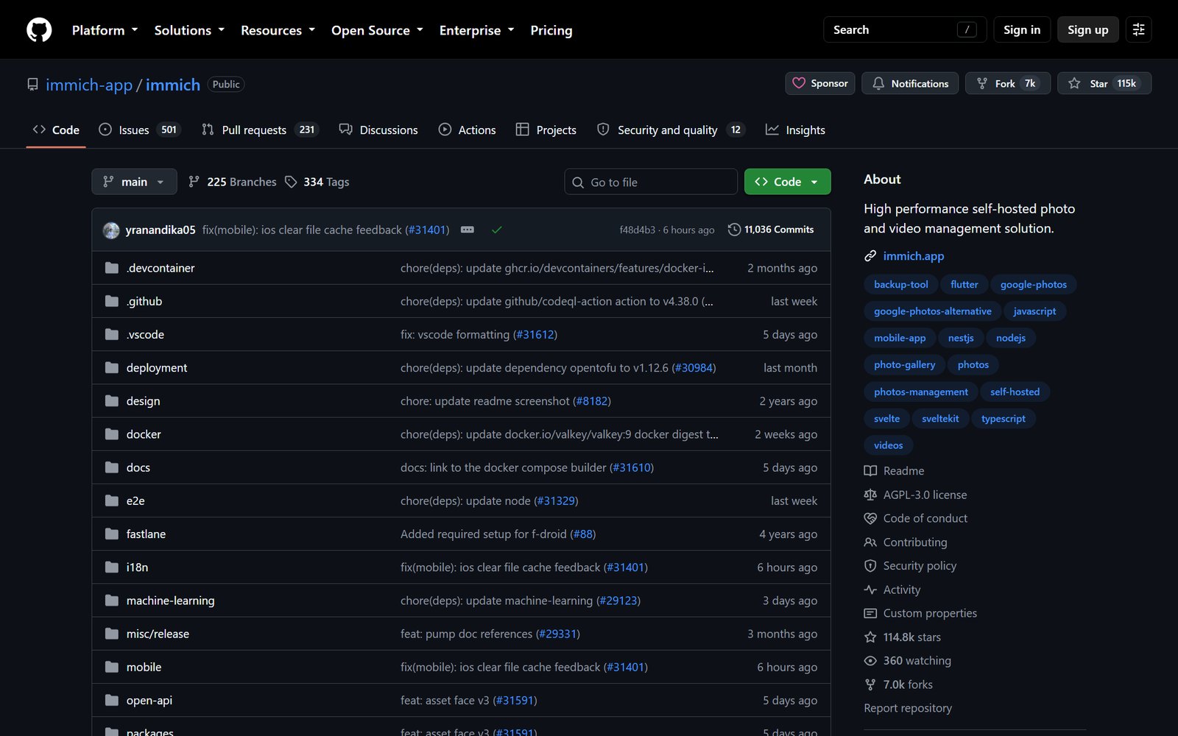Expand the Open Source navigation menu

[x=377, y=30]
